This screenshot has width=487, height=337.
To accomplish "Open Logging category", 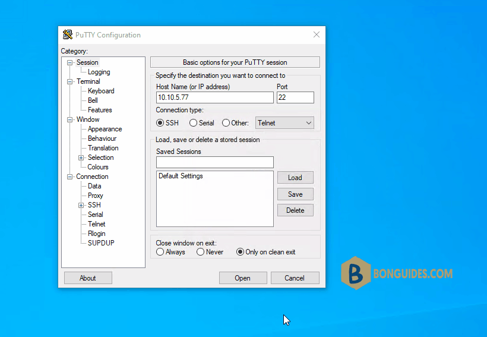I will click(x=99, y=72).
